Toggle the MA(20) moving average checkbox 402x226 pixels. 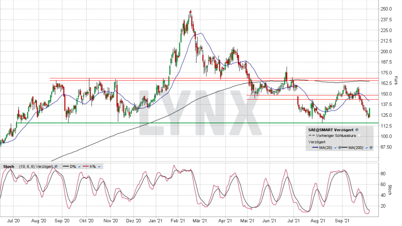click(x=335, y=148)
